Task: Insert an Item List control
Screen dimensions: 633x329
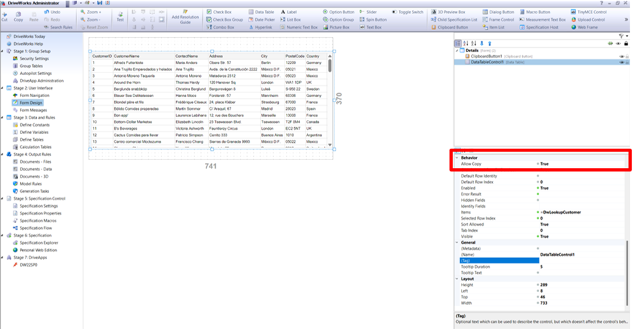Action: pyautogui.click(x=493, y=27)
